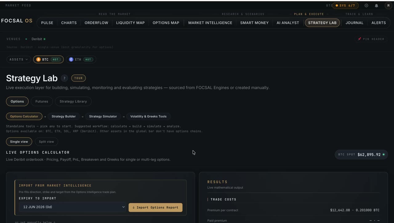394x223 pixels.
Task: Open notifications bell icon
Action: pyautogui.click(x=376, y=6)
